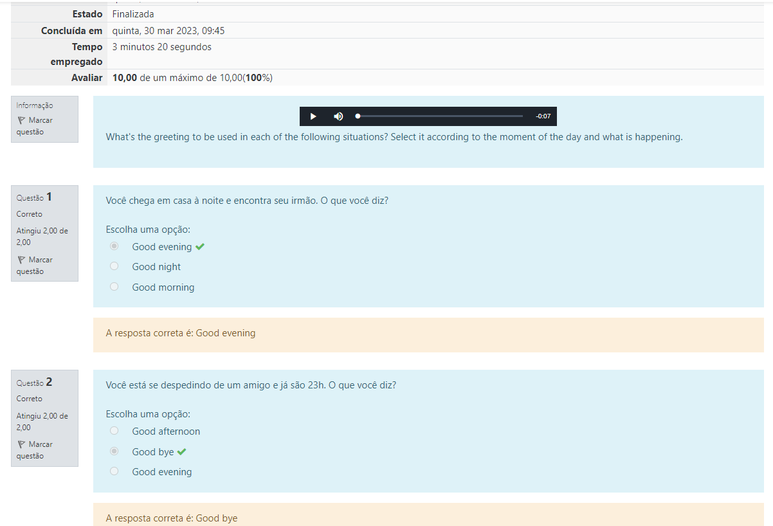Screen dimensions: 773x526
Task: Click the 10,00 grade in the Avaliar row
Action: [125, 78]
